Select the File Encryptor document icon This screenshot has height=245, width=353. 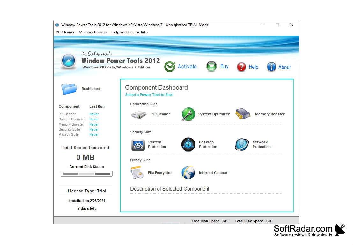137,173
